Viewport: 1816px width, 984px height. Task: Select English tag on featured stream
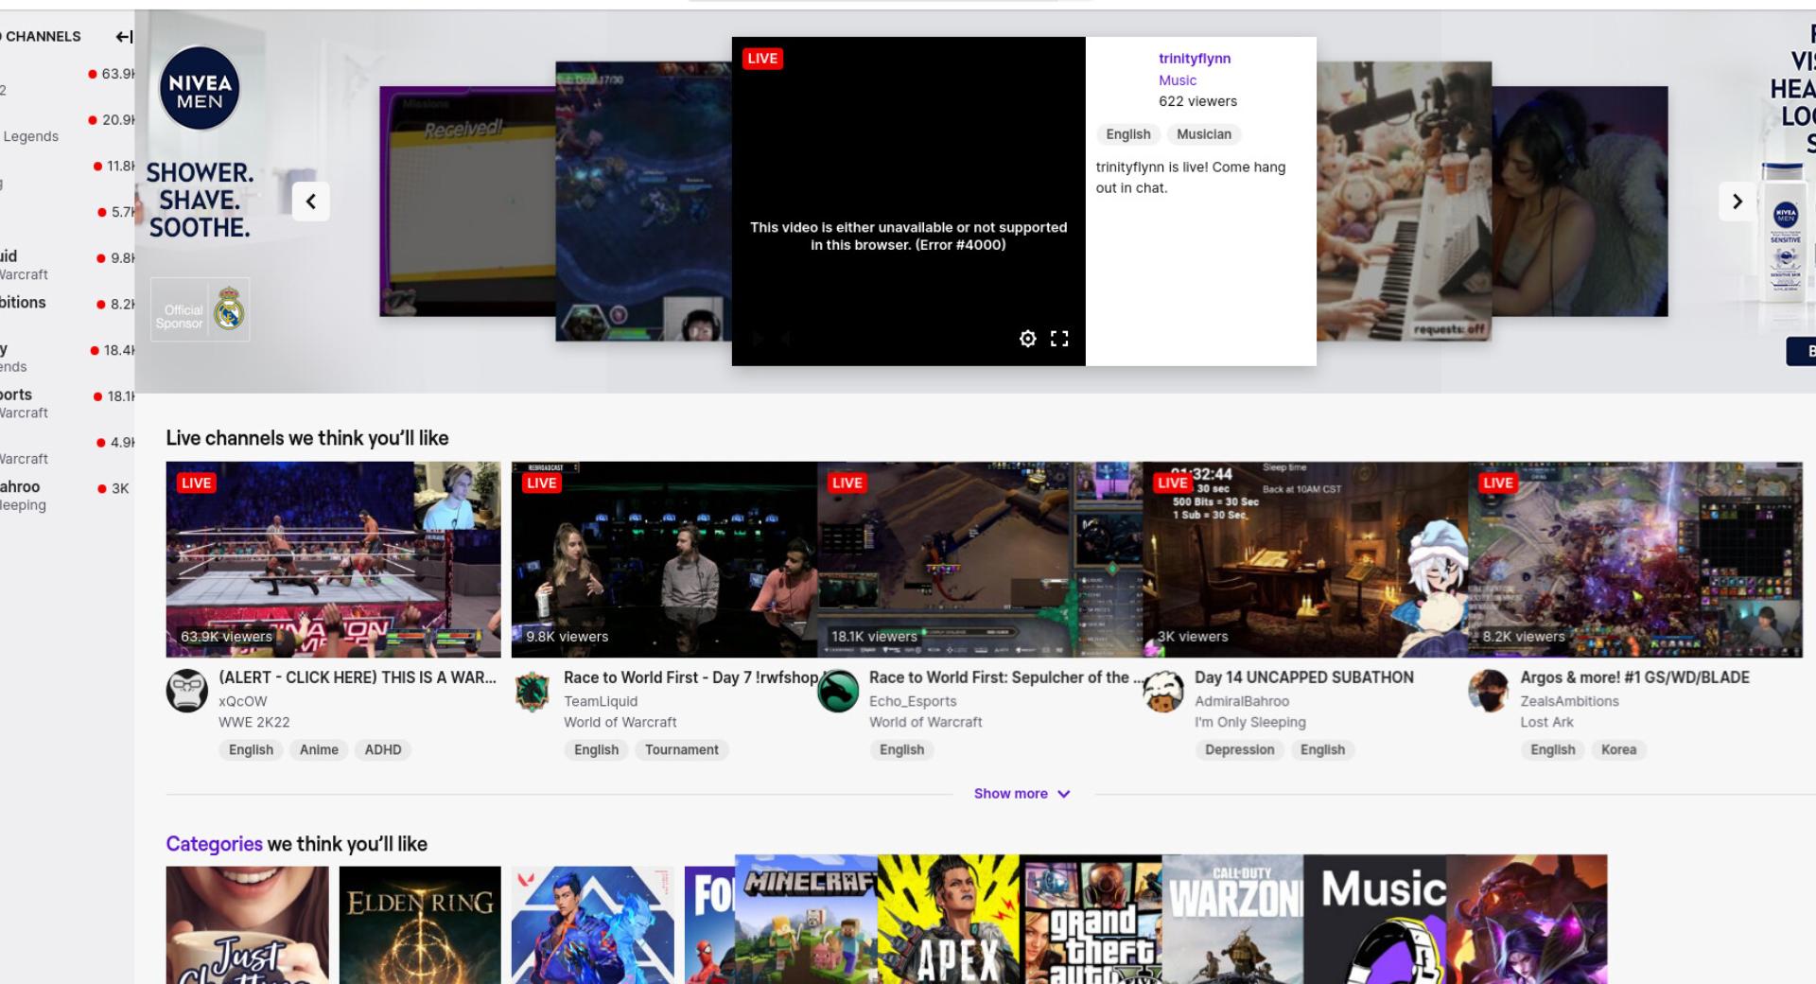(x=1128, y=134)
